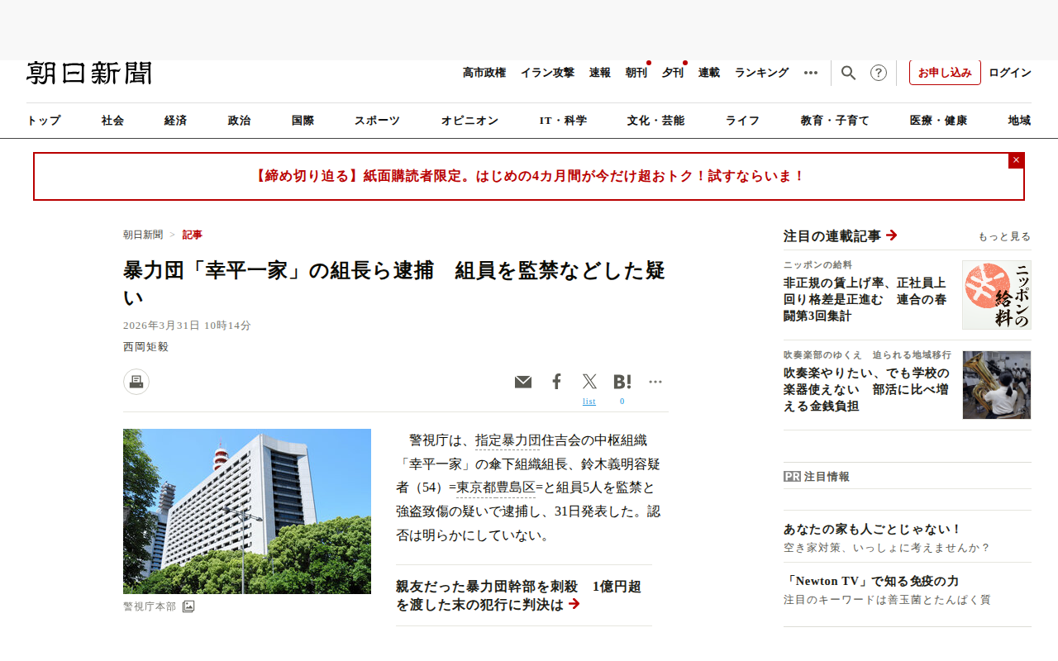Select the トップ navigation tab

(x=44, y=121)
